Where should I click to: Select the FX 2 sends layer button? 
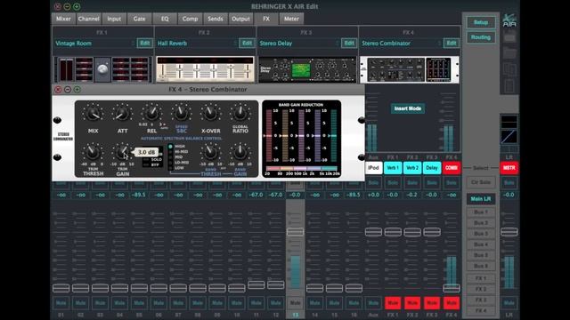pos(481,289)
